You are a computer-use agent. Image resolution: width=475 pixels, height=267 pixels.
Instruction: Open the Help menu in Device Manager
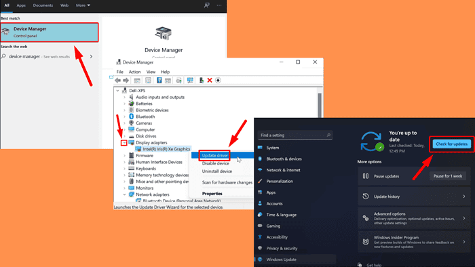click(165, 72)
